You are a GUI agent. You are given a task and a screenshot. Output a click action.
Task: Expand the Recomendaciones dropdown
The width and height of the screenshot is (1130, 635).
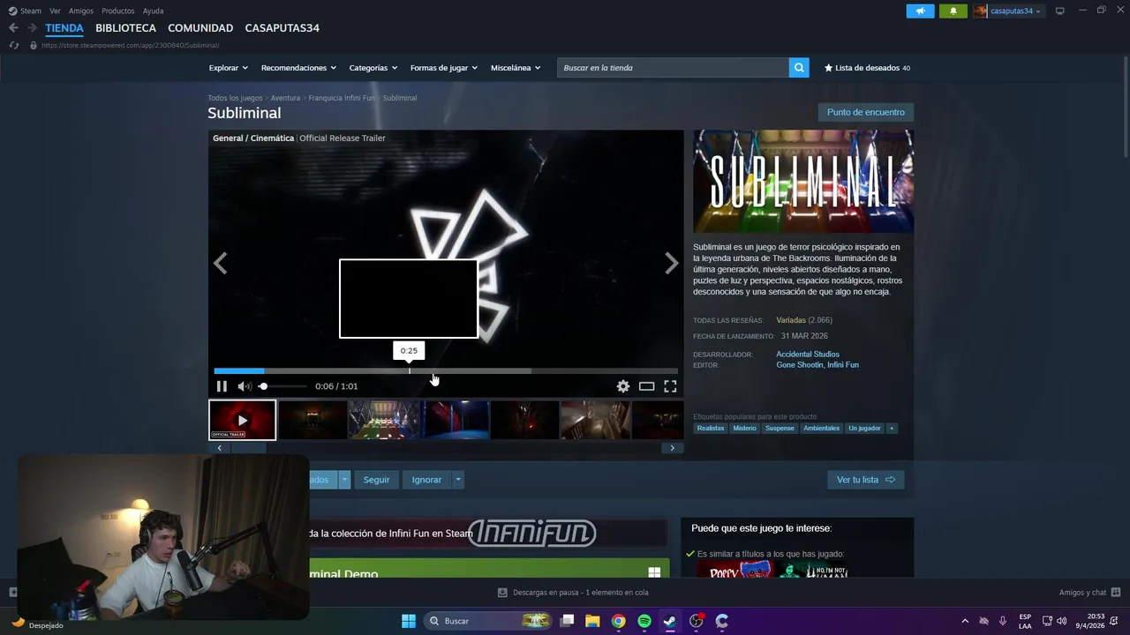tap(298, 68)
